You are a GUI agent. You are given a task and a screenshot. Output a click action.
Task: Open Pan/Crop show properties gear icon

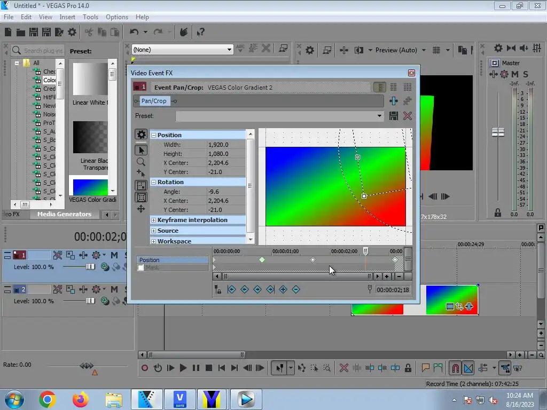141,135
